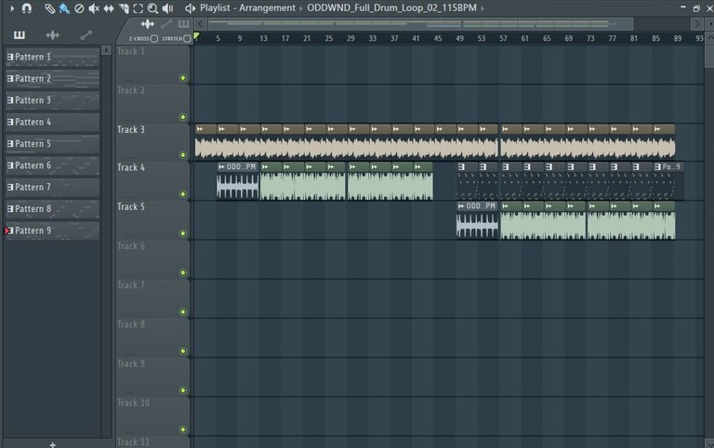Select the Select tool dashed-square icon
Viewport: 714px width, 448px height.
[138, 8]
